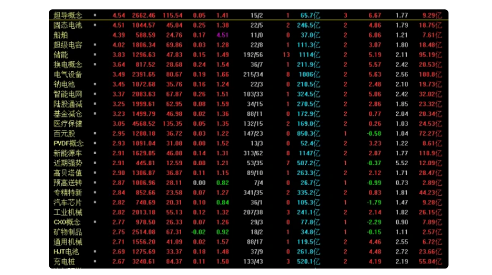Click the green -0.58 in 百元股 row
The image size is (492, 275).
[x=374, y=133]
